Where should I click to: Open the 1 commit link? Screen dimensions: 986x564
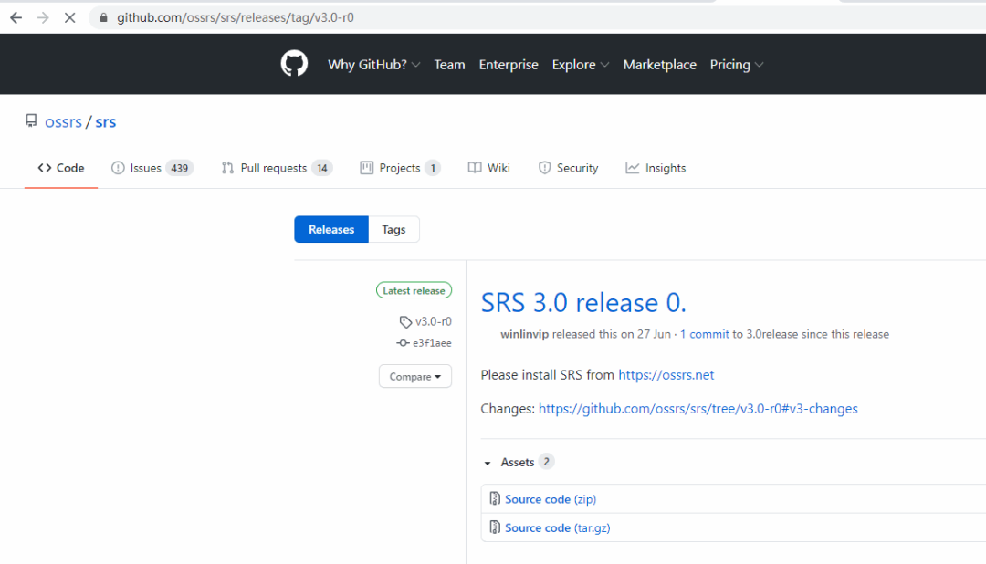pyautogui.click(x=704, y=335)
